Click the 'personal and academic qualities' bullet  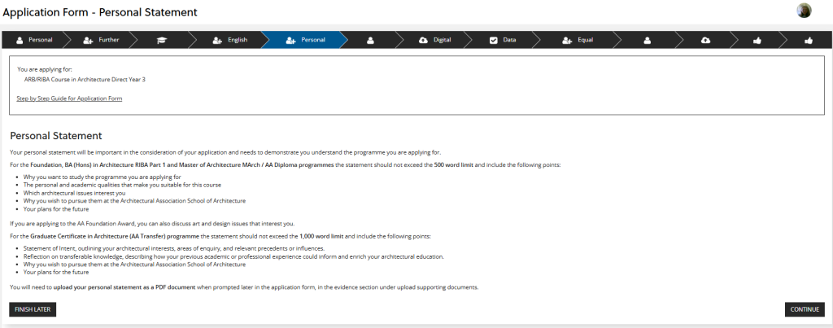[x=122, y=185]
